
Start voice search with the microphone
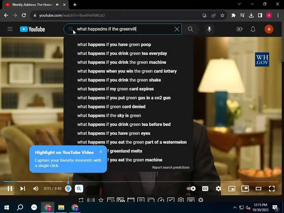[209, 29]
